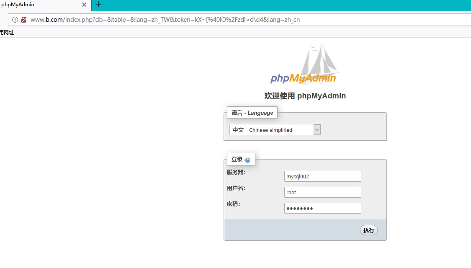This screenshot has width=471, height=268.
Task: Close the phpMyAdmin browser tab
Action: [84, 5]
